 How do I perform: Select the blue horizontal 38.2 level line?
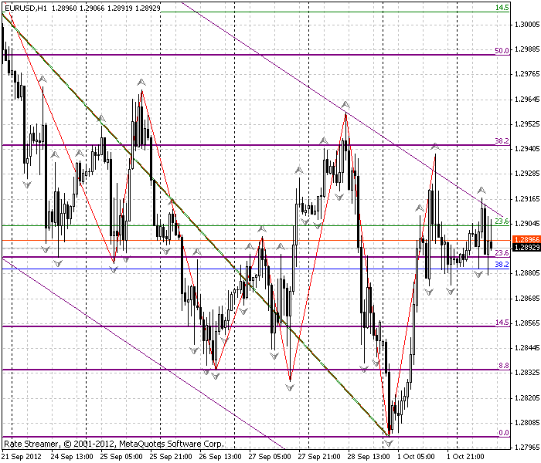[x=255, y=269]
